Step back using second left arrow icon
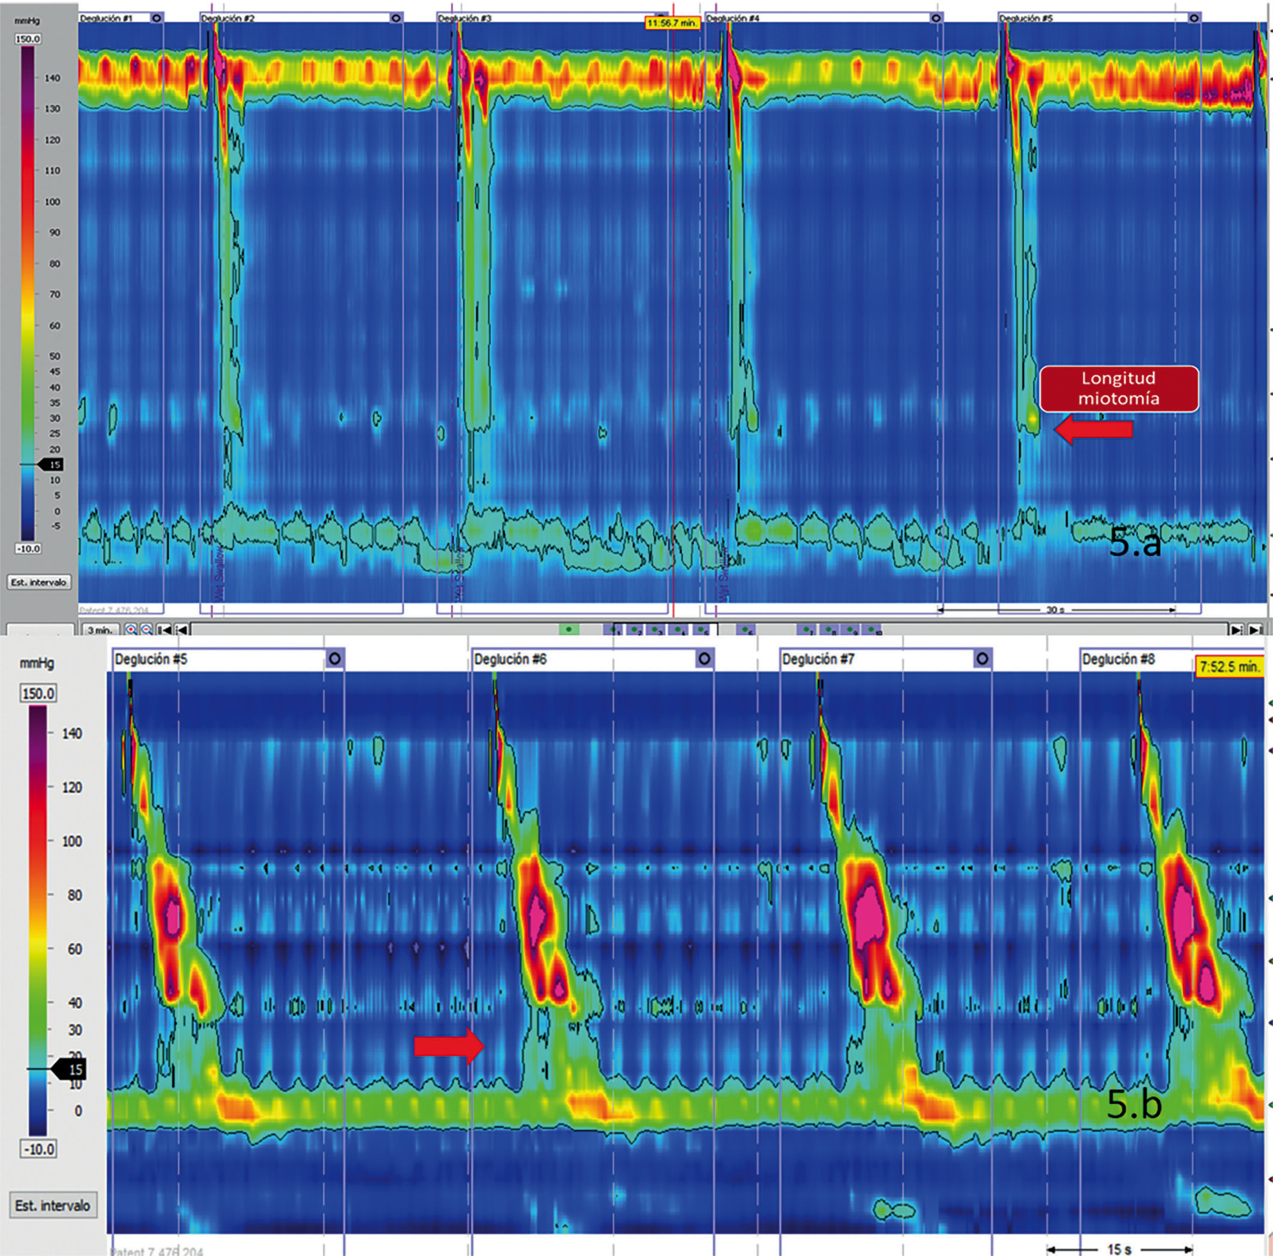The height and width of the screenshot is (1256, 1273). (x=181, y=630)
